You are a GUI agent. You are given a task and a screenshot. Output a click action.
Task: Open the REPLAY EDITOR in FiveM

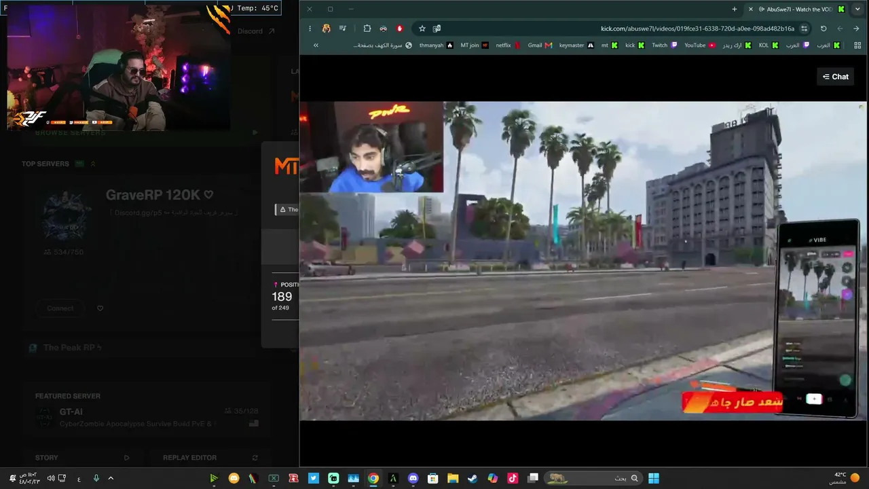pyautogui.click(x=210, y=458)
